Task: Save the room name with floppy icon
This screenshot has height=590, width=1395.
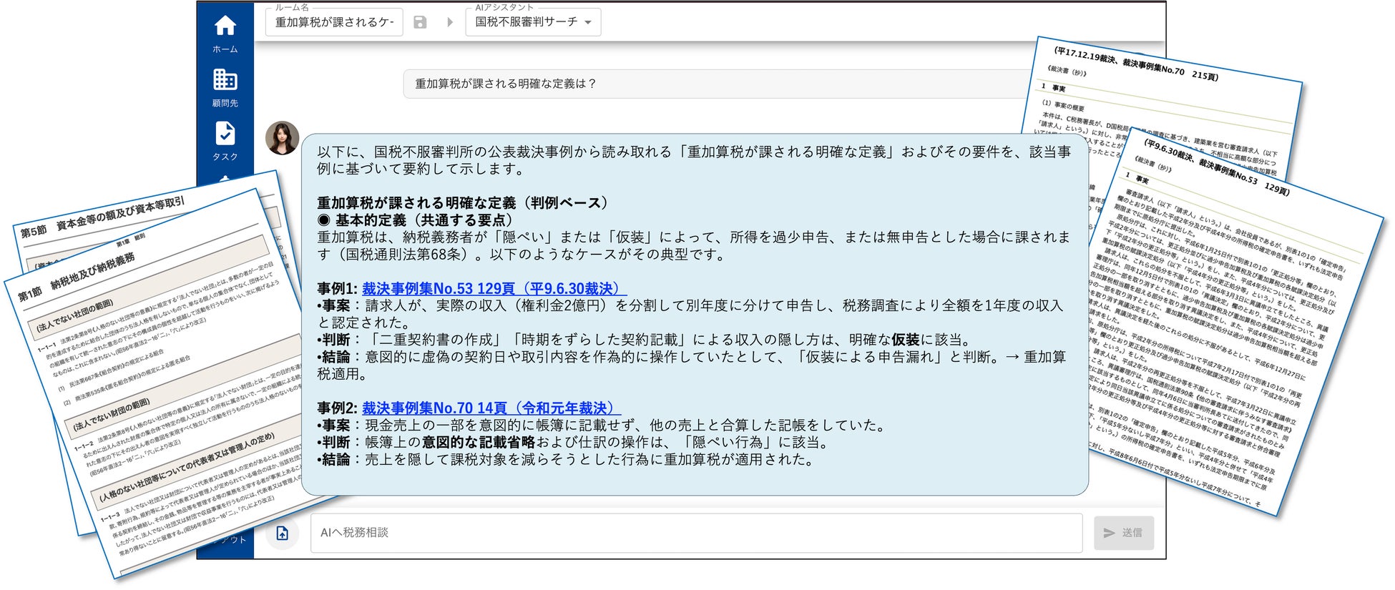Action: 420,22
